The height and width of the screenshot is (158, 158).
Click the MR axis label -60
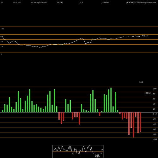click(154, 129)
